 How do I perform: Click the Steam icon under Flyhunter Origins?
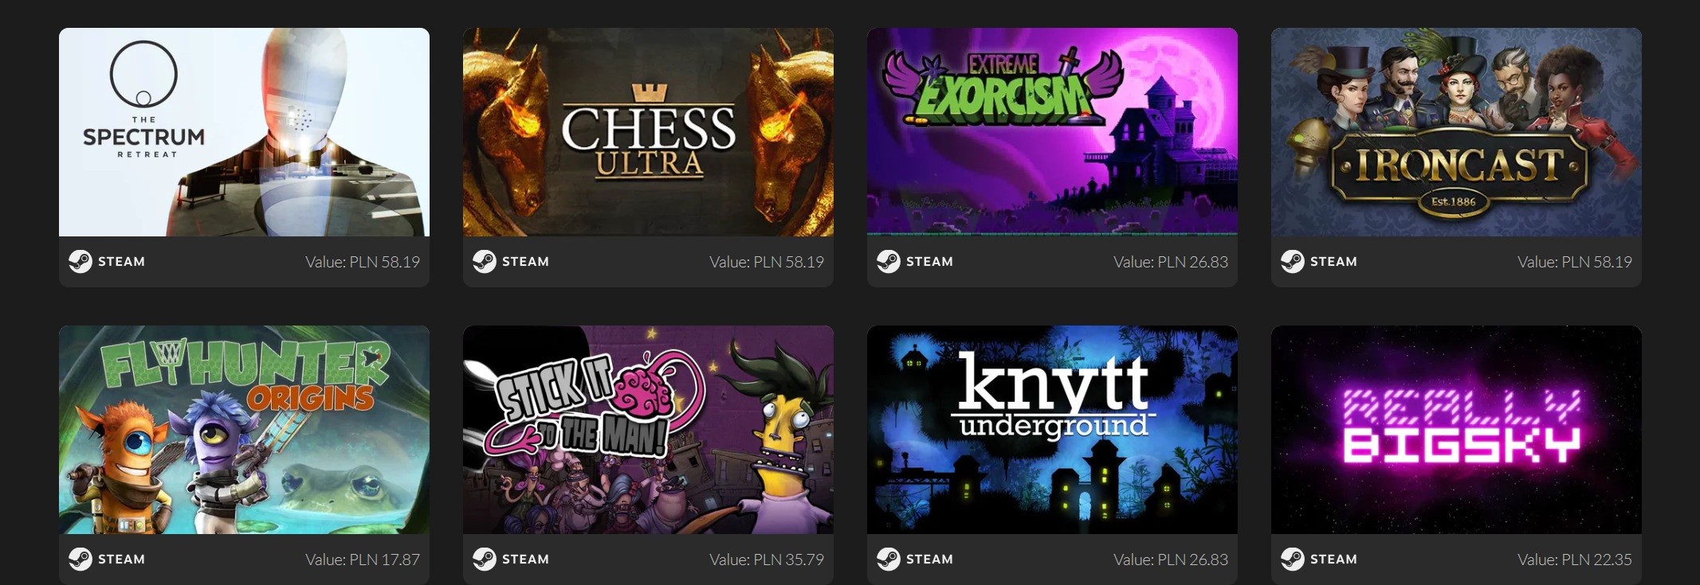(80, 560)
